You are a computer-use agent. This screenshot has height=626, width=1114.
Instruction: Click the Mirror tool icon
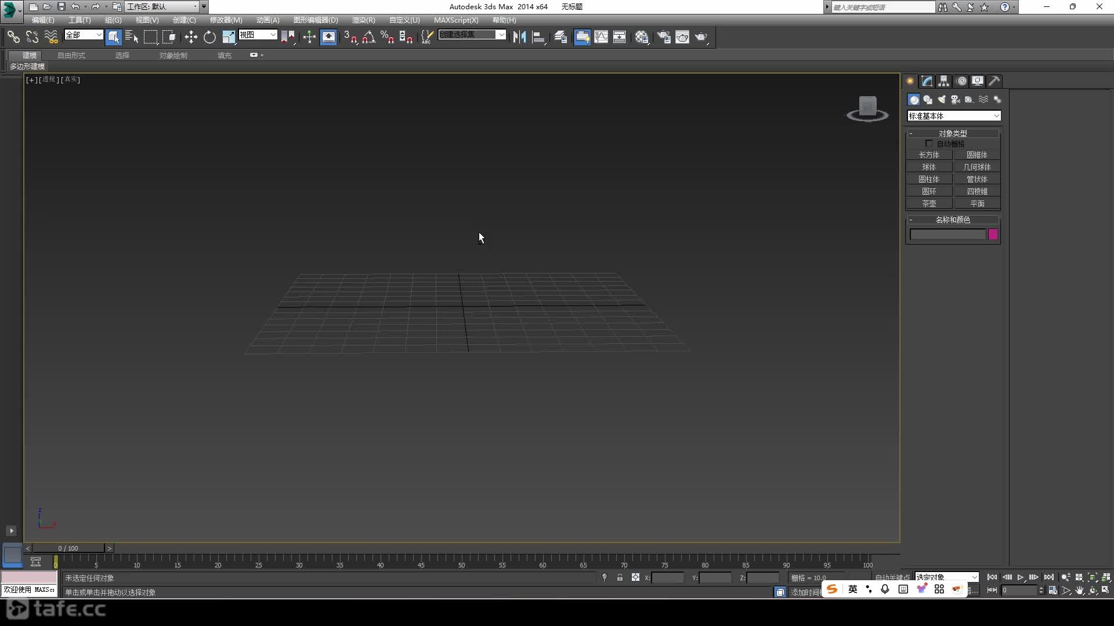pos(519,37)
